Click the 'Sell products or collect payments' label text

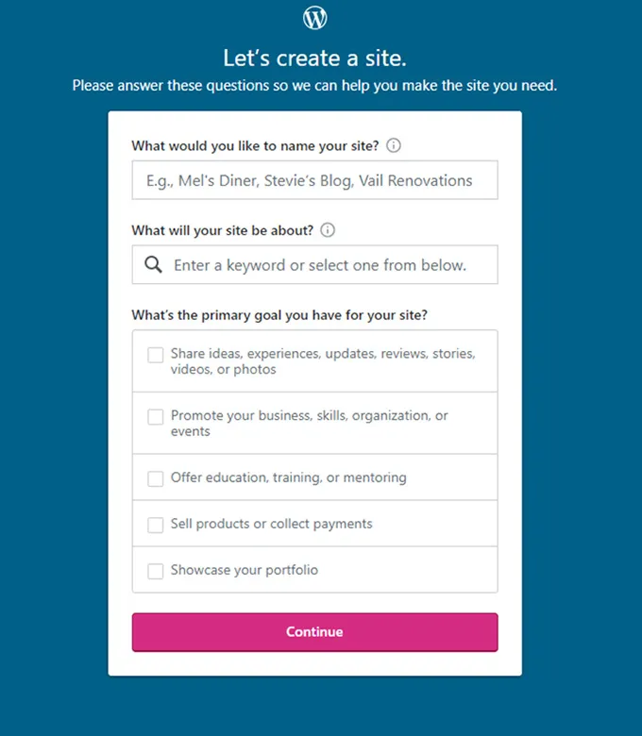(272, 525)
